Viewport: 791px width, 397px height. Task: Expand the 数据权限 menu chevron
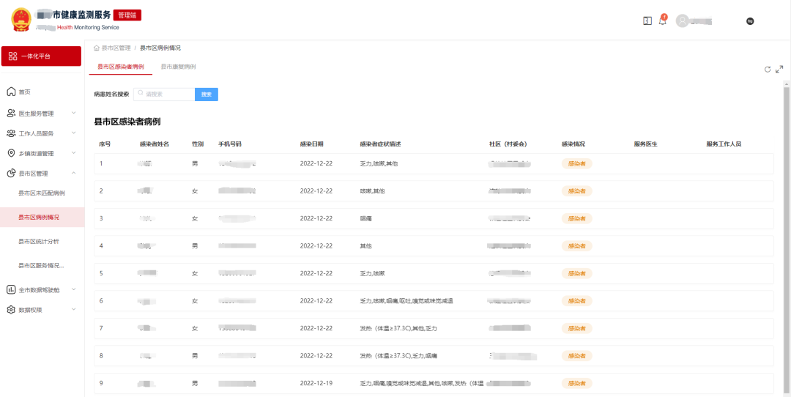[73, 310]
